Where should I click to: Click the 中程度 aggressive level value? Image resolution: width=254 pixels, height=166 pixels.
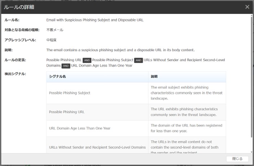click(52, 40)
